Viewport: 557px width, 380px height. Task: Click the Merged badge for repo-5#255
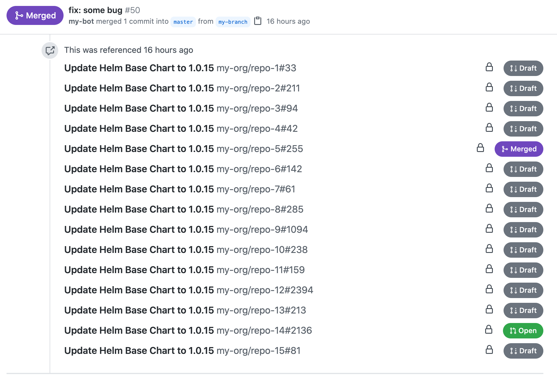click(x=519, y=149)
